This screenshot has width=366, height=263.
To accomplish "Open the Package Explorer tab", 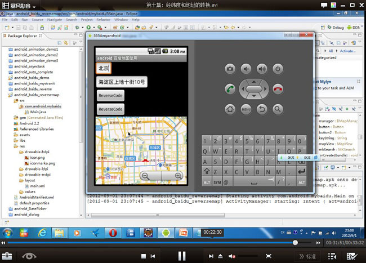I will click(23, 35).
